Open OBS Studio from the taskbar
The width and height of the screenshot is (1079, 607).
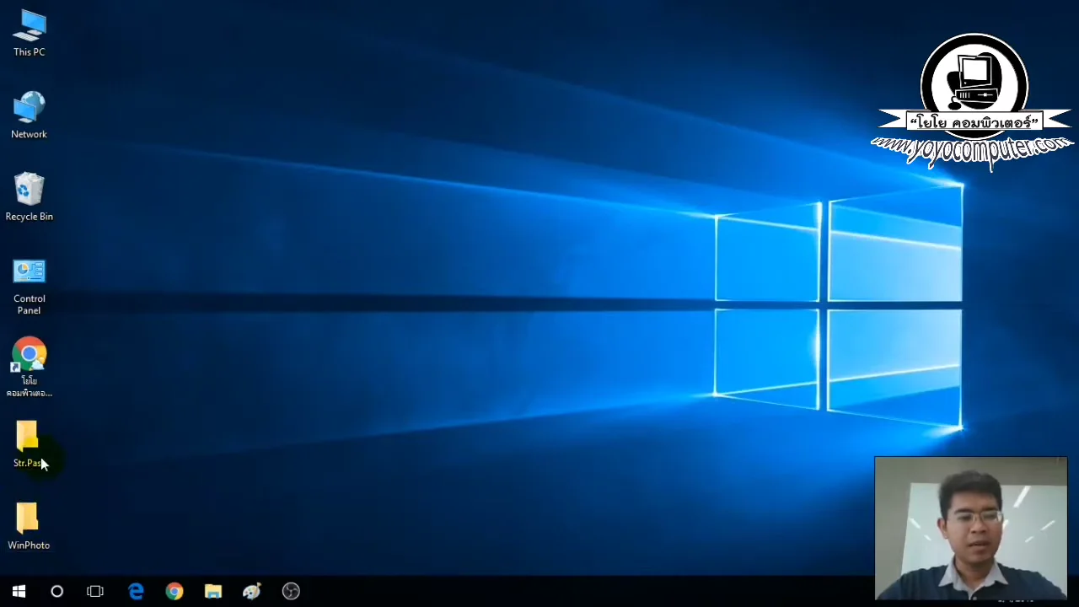pyautogui.click(x=290, y=591)
